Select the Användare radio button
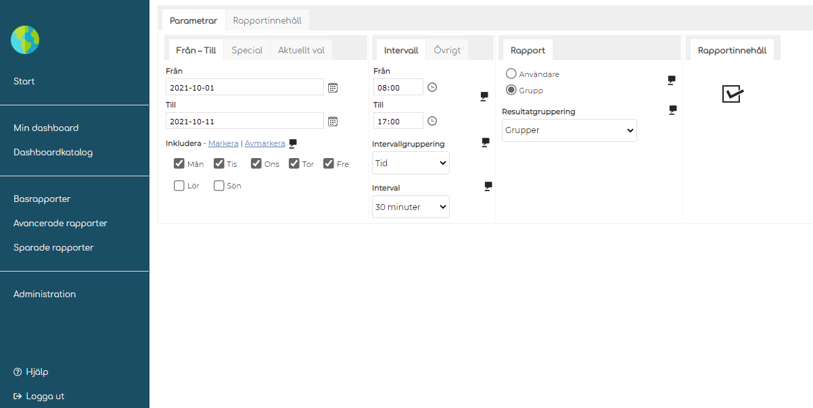Screen dimensions: 813x408 click(511, 74)
